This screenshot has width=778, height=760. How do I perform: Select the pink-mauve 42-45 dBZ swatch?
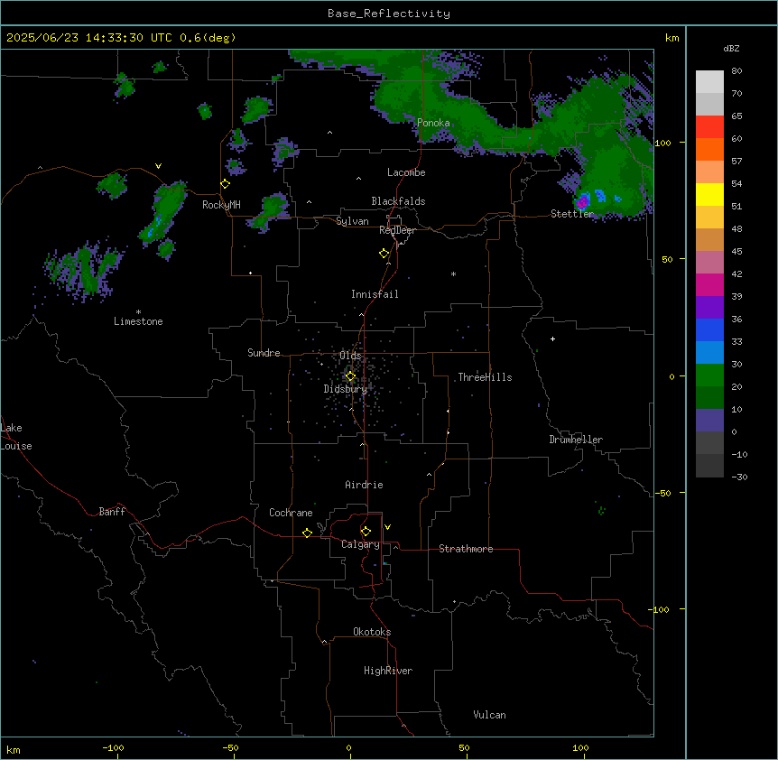click(x=709, y=263)
